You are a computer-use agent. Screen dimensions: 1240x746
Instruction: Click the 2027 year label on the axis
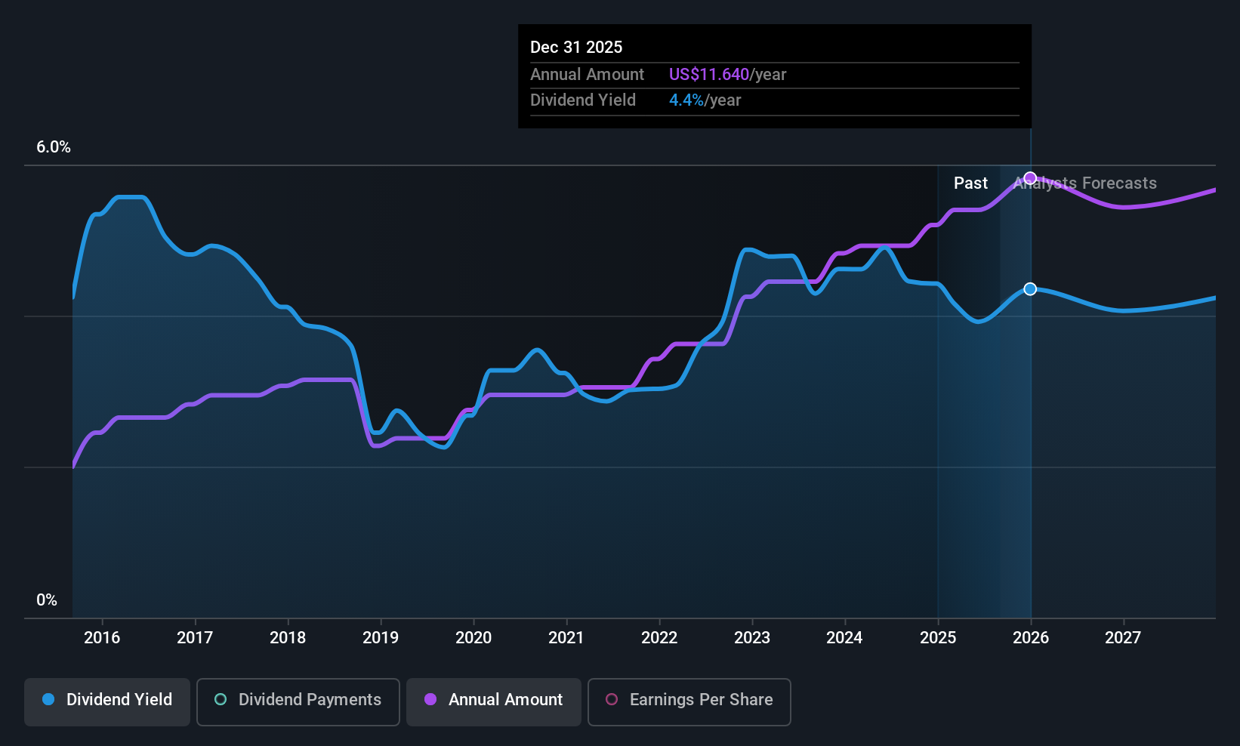pos(1123,637)
